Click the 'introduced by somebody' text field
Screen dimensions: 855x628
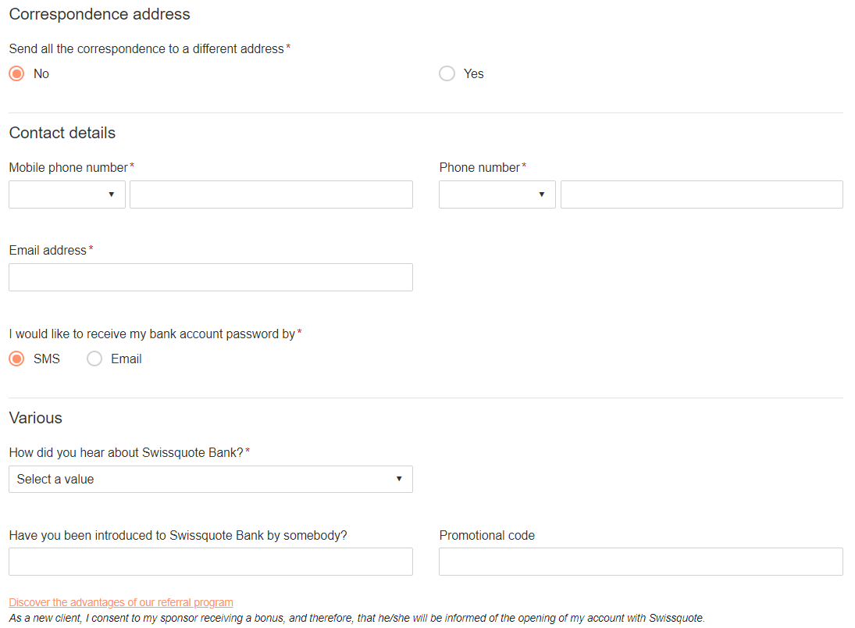[x=211, y=562]
